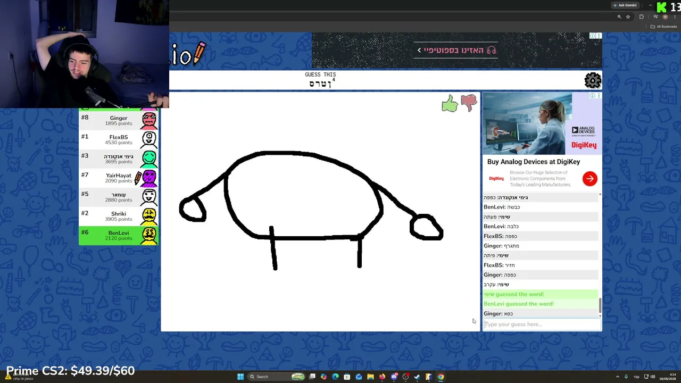Open Steam from the taskbar
Viewport: 681px width, 383px height.
pyautogui.click(x=417, y=377)
